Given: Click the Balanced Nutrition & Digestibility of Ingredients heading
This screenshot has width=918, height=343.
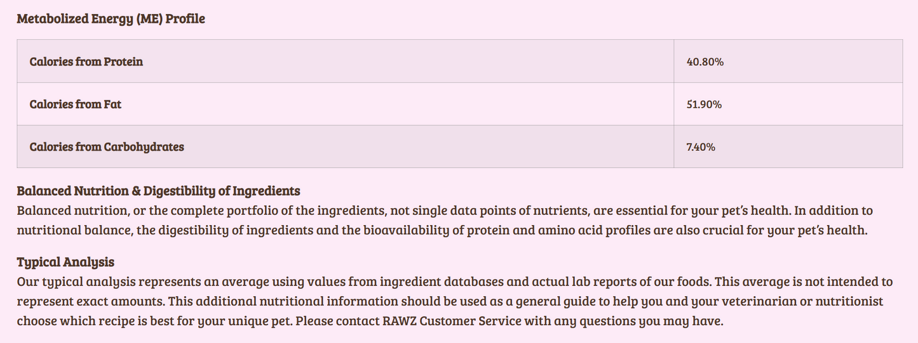Looking at the screenshot, I should coord(158,191).
